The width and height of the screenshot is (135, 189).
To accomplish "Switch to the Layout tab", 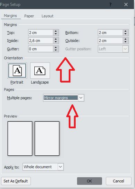I will click(x=48, y=16).
